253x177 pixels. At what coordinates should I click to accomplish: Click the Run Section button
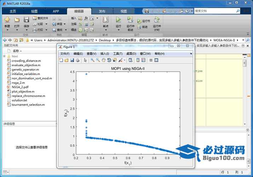(144, 21)
